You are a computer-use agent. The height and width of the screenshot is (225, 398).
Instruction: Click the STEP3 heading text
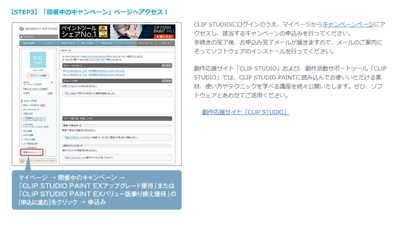point(89,12)
